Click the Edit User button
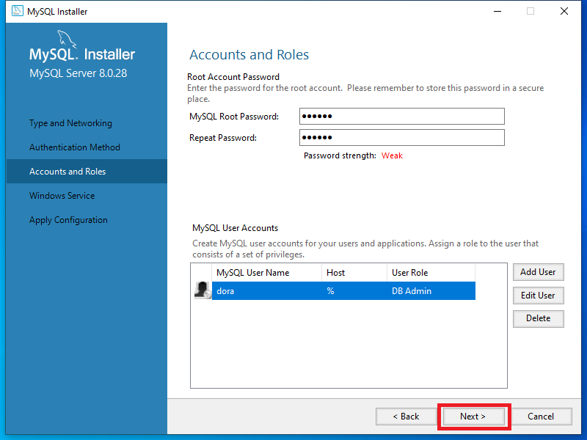Viewport: 587px width, 440px height. pos(538,296)
